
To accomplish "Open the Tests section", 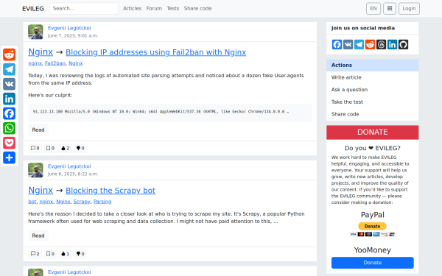I will [x=173, y=8].
